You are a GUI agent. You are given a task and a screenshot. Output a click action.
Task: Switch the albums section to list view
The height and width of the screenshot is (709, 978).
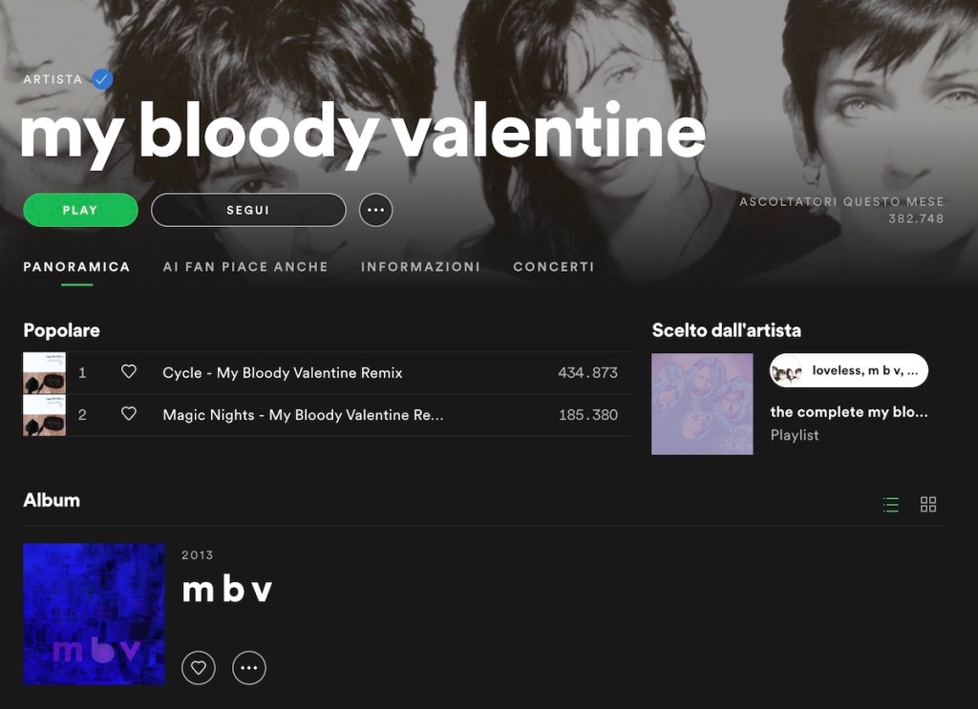891,505
